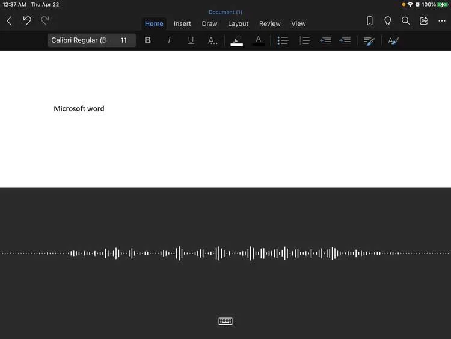Image resolution: width=451 pixels, height=339 pixels.
Task: Switch to the Draw tab
Action: pos(209,23)
